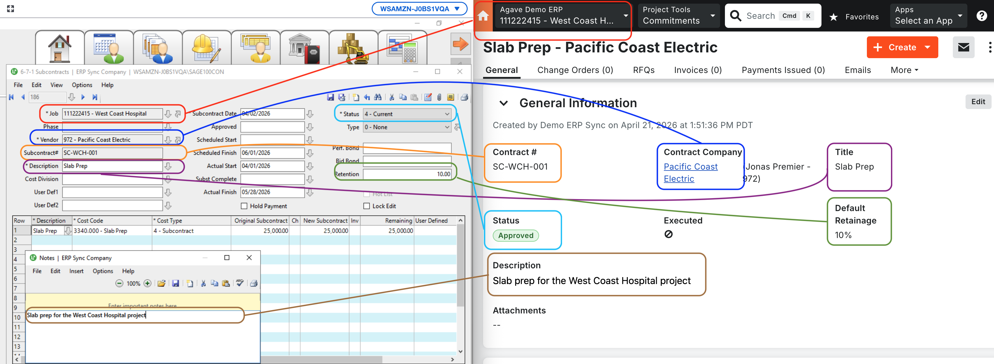
Task: Open the Home icon tab in Sage
Action: 60,48
